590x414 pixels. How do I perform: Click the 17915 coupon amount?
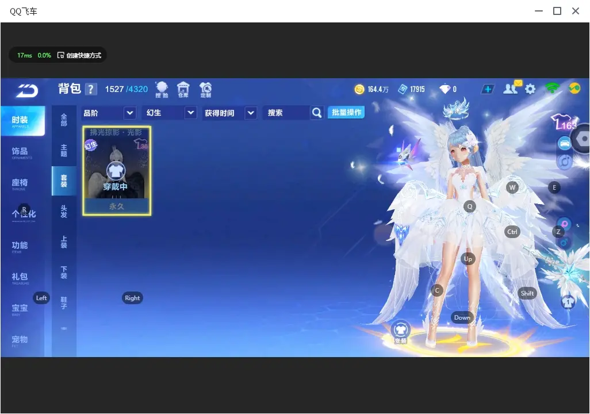(417, 89)
